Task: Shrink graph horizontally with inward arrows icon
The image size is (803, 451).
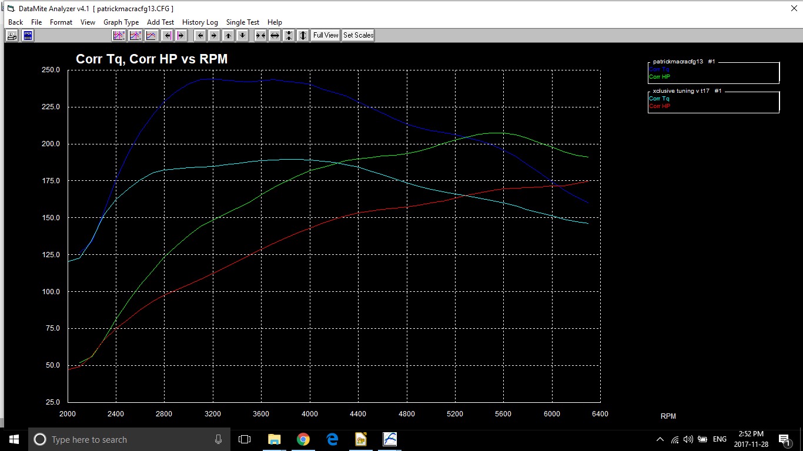Action: pyautogui.click(x=260, y=35)
